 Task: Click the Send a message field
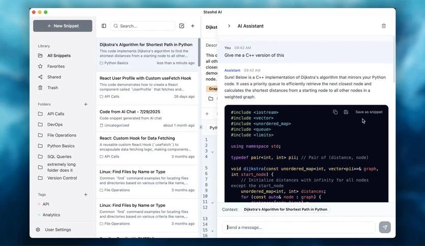[x=299, y=227]
